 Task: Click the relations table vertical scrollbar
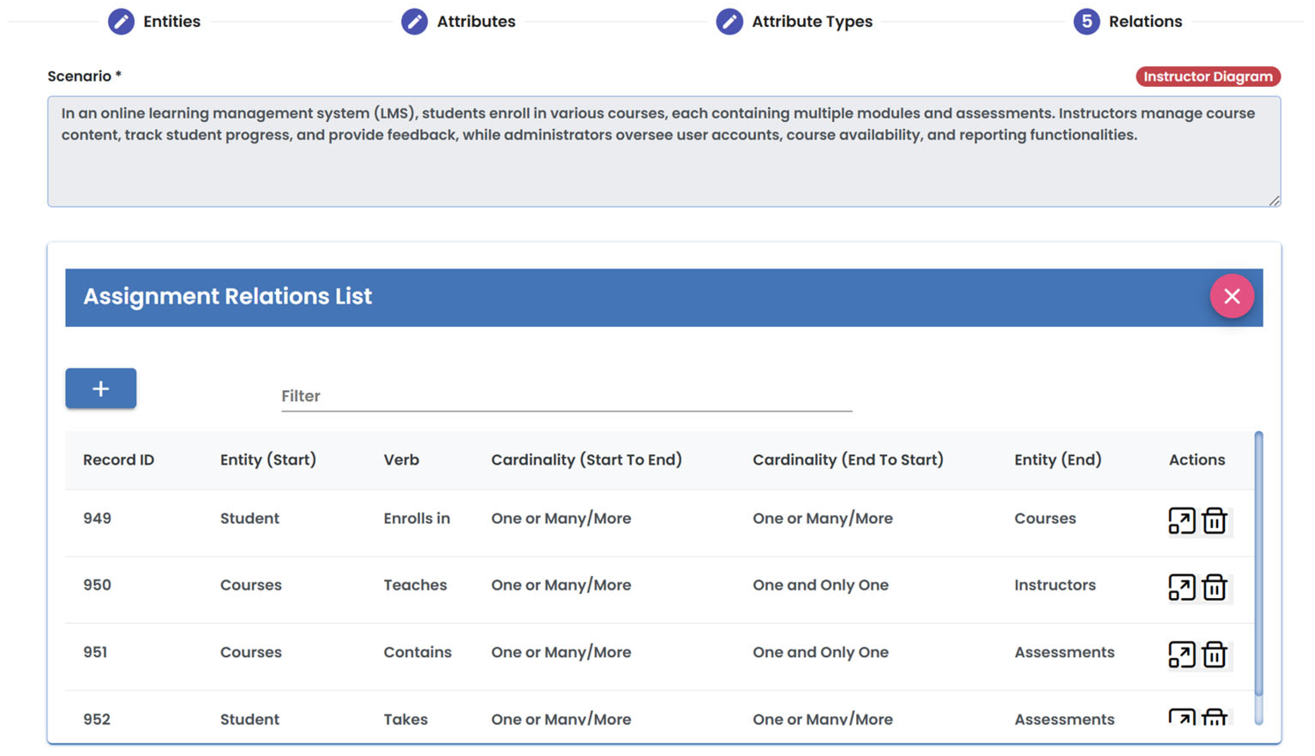[x=1258, y=563]
